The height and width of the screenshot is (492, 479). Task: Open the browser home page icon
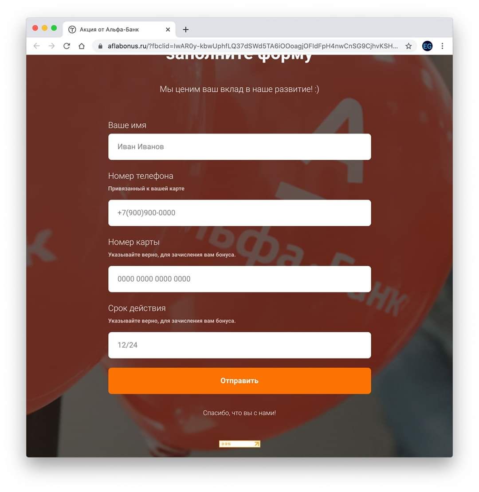coord(82,46)
